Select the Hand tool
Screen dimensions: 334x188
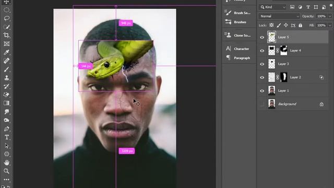(x=6, y=162)
